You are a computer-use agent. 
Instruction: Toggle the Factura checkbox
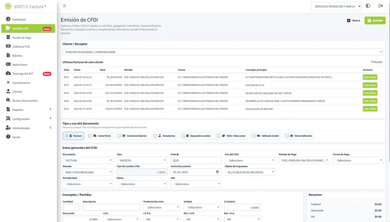[67, 136]
